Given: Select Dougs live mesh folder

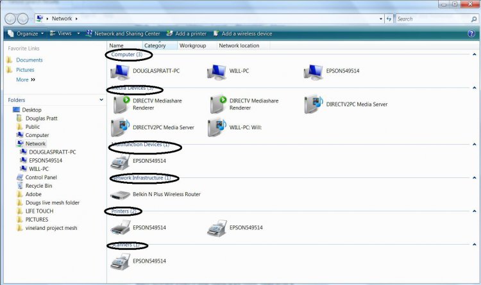Looking at the screenshot, I should pyautogui.click(x=53, y=202).
